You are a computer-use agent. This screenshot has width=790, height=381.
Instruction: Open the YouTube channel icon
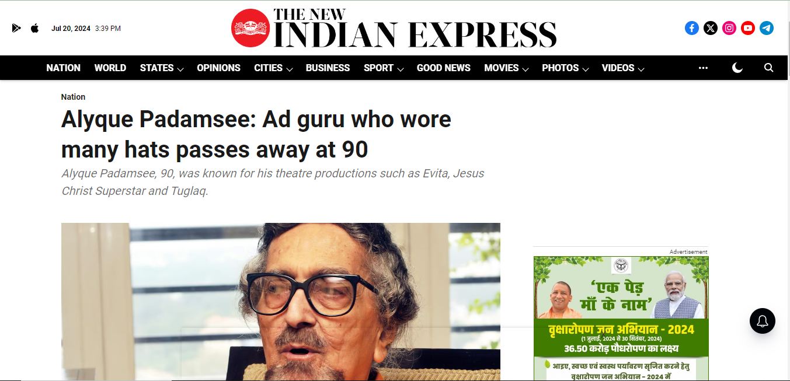click(x=747, y=28)
